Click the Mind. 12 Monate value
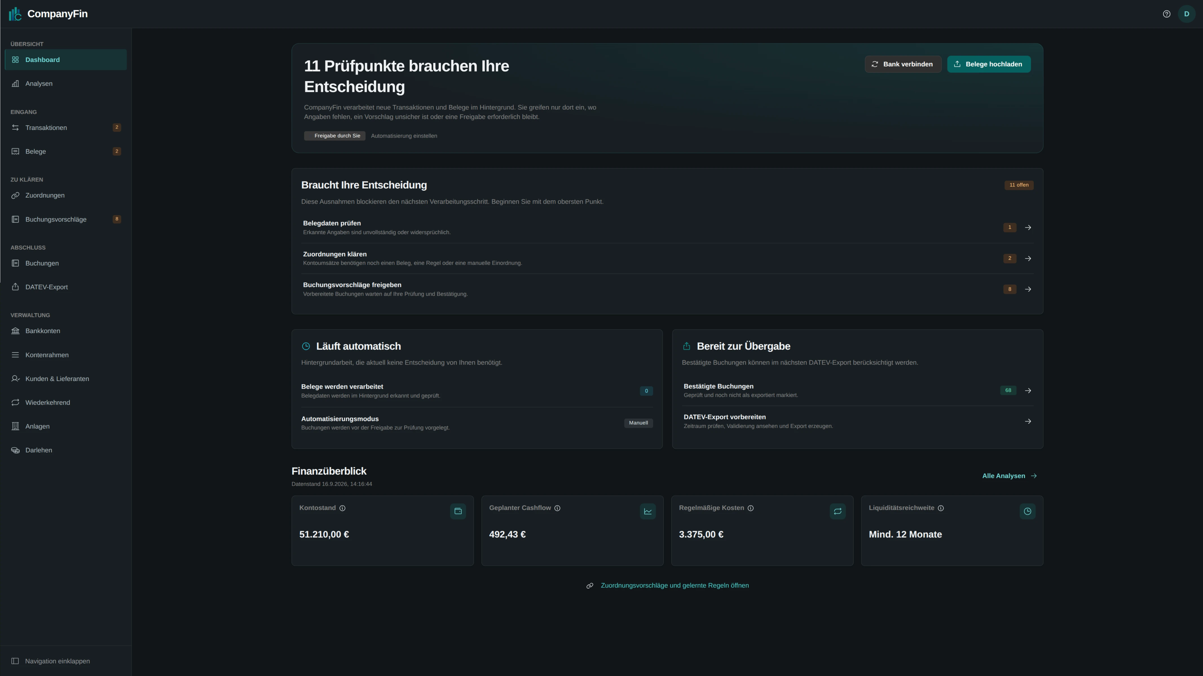The image size is (1203, 676). click(x=905, y=534)
